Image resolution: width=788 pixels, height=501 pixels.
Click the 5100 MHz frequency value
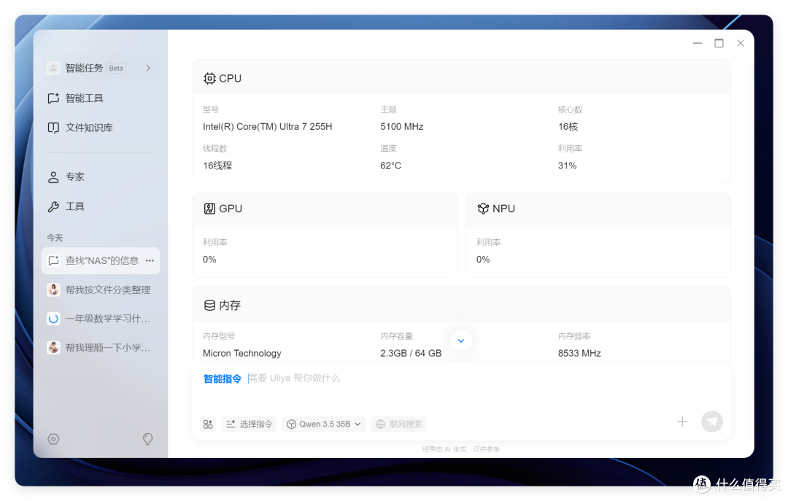click(x=401, y=127)
